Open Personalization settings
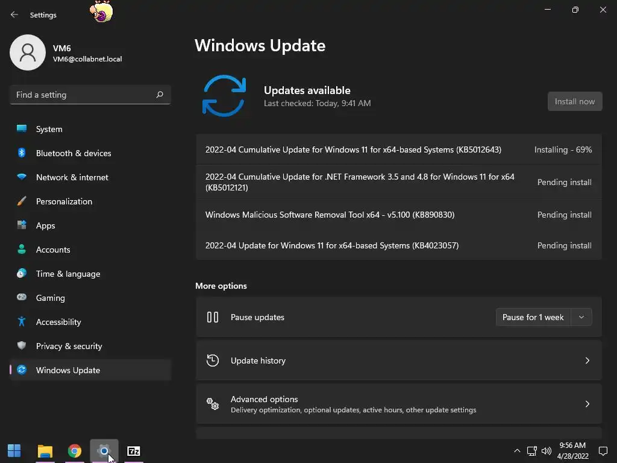The width and height of the screenshot is (617, 463). click(x=90, y=201)
